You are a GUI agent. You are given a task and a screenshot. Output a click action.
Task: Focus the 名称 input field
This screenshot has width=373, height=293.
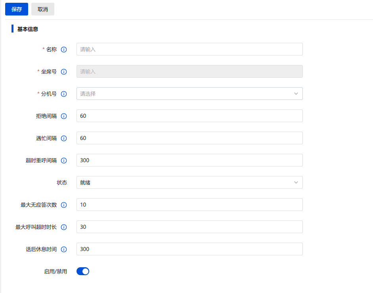coord(189,49)
